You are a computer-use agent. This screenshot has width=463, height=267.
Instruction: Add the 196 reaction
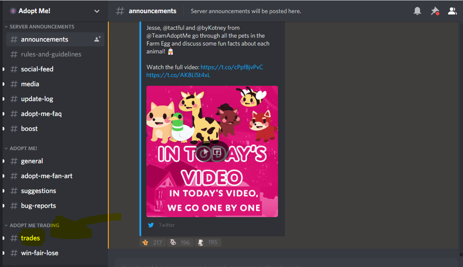coord(180,242)
